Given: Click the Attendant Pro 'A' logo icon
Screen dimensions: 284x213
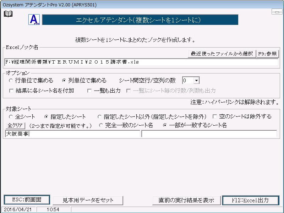Looking at the screenshot, I should point(34,20).
